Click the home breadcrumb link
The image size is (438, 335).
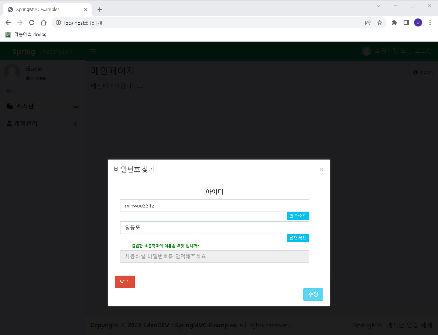tap(423, 73)
